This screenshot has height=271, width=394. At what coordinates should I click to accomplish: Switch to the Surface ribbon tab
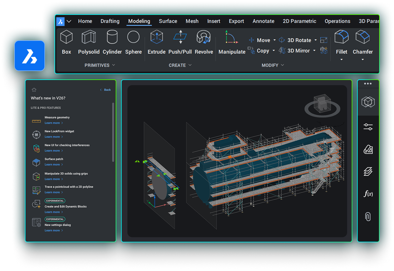(168, 21)
